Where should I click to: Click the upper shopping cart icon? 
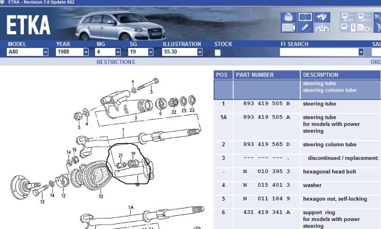[x=377, y=17]
